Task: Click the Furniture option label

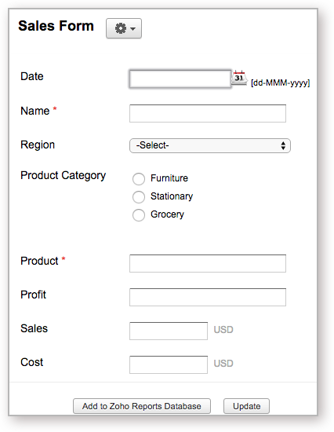Action: coord(169,178)
